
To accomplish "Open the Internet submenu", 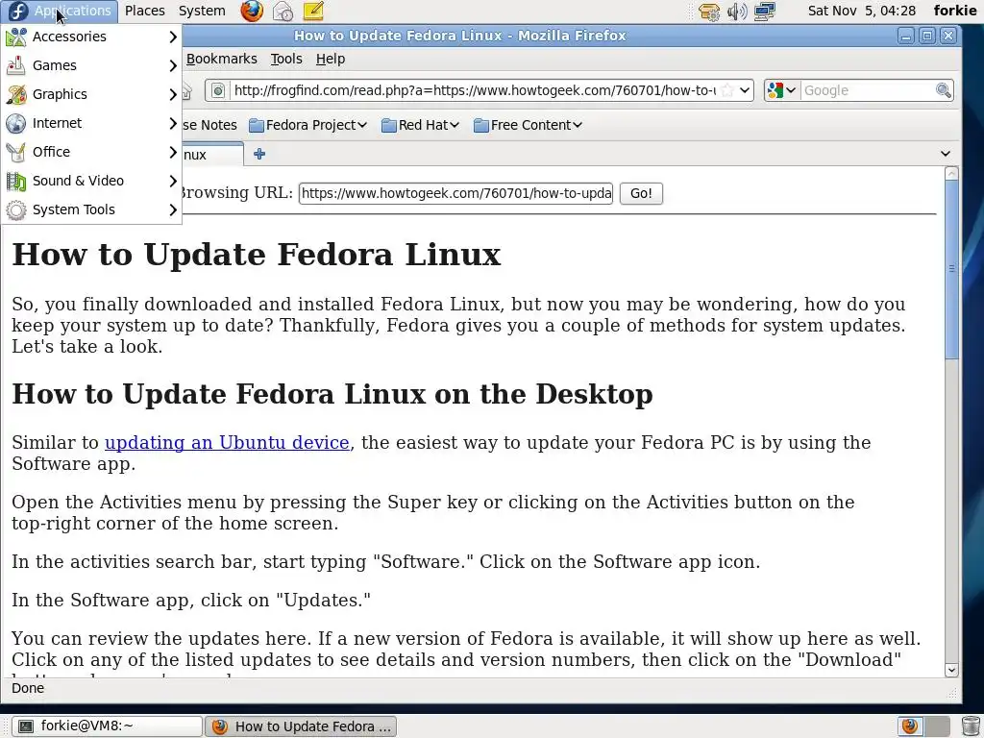I will pos(91,123).
